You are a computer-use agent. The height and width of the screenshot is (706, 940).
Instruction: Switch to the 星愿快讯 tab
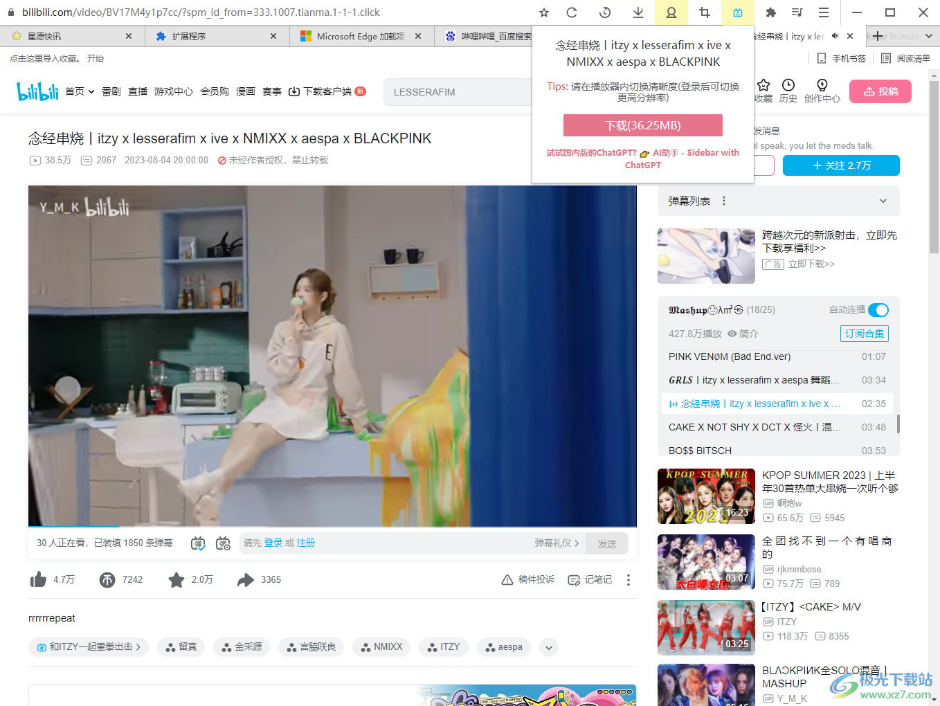72,36
